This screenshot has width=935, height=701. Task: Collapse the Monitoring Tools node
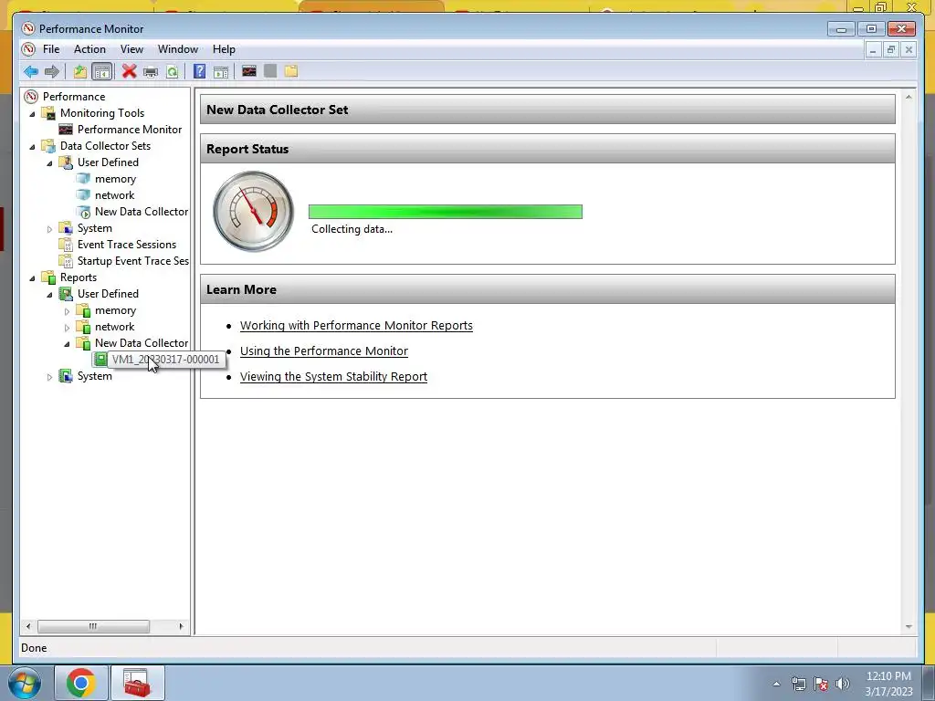[x=32, y=113]
